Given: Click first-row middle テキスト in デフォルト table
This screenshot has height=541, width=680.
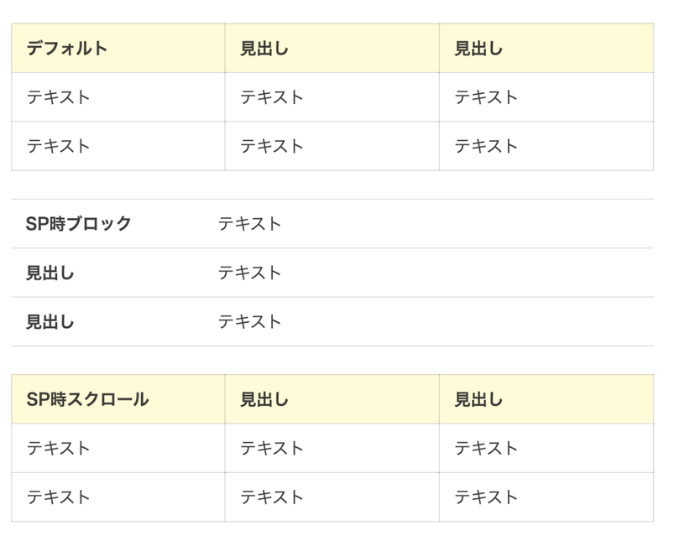Looking at the screenshot, I should pyautogui.click(x=272, y=97).
